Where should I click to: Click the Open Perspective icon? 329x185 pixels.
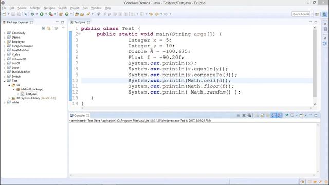point(317,14)
